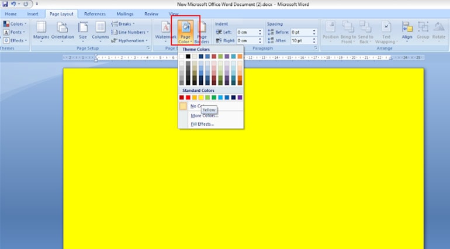
Task: Click the Indent Right spinner arrows
Action: coord(260,40)
